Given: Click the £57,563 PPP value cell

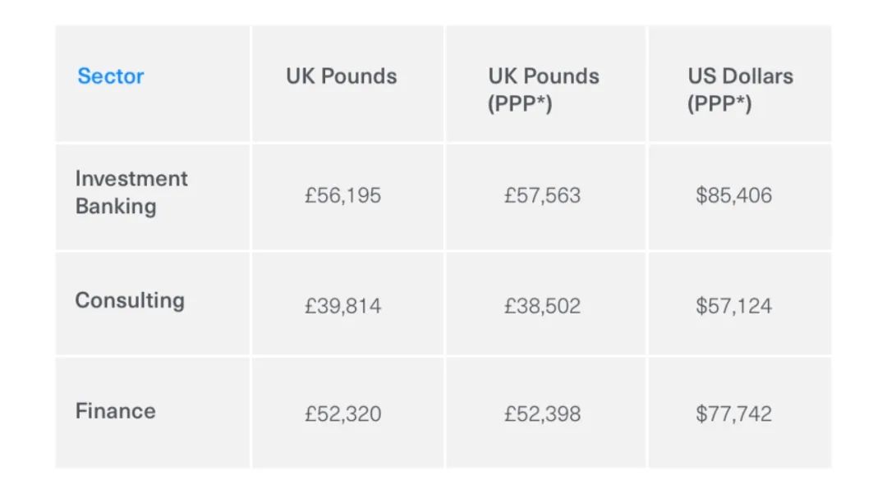Looking at the screenshot, I should pos(542,195).
